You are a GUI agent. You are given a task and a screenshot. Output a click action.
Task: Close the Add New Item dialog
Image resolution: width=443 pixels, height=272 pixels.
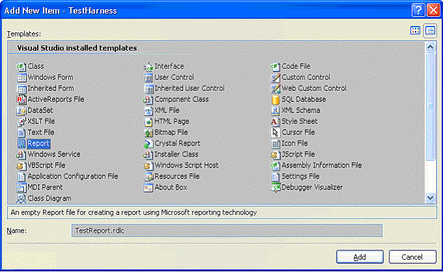click(x=433, y=10)
